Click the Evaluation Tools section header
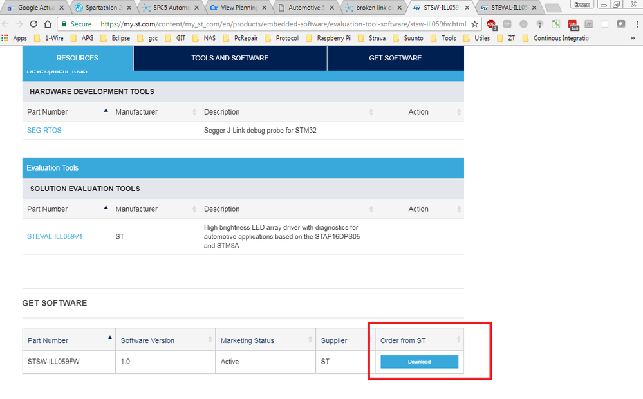This screenshot has height=399, width=643. point(243,168)
